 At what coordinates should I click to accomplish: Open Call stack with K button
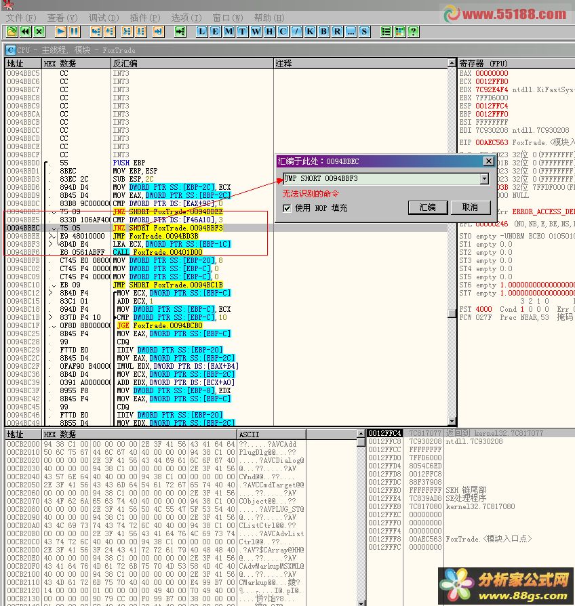[x=310, y=32]
